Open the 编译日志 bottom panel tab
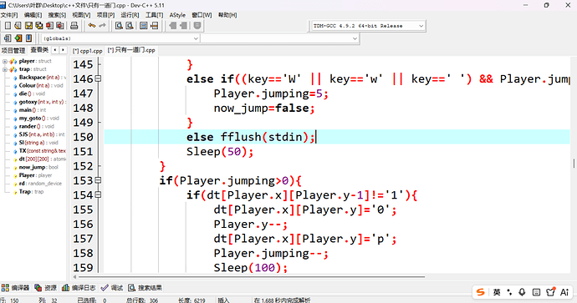Screen dimensions: 577x303 [x=79, y=288]
